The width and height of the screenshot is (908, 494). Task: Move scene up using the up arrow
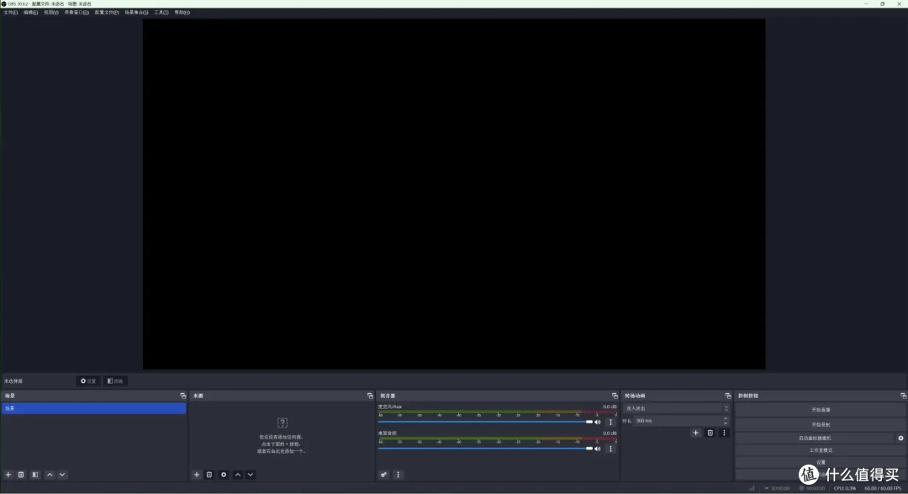coord(50,475)
